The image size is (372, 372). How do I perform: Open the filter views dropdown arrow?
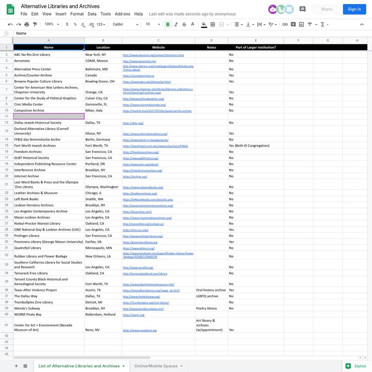(x=316, y=25)
